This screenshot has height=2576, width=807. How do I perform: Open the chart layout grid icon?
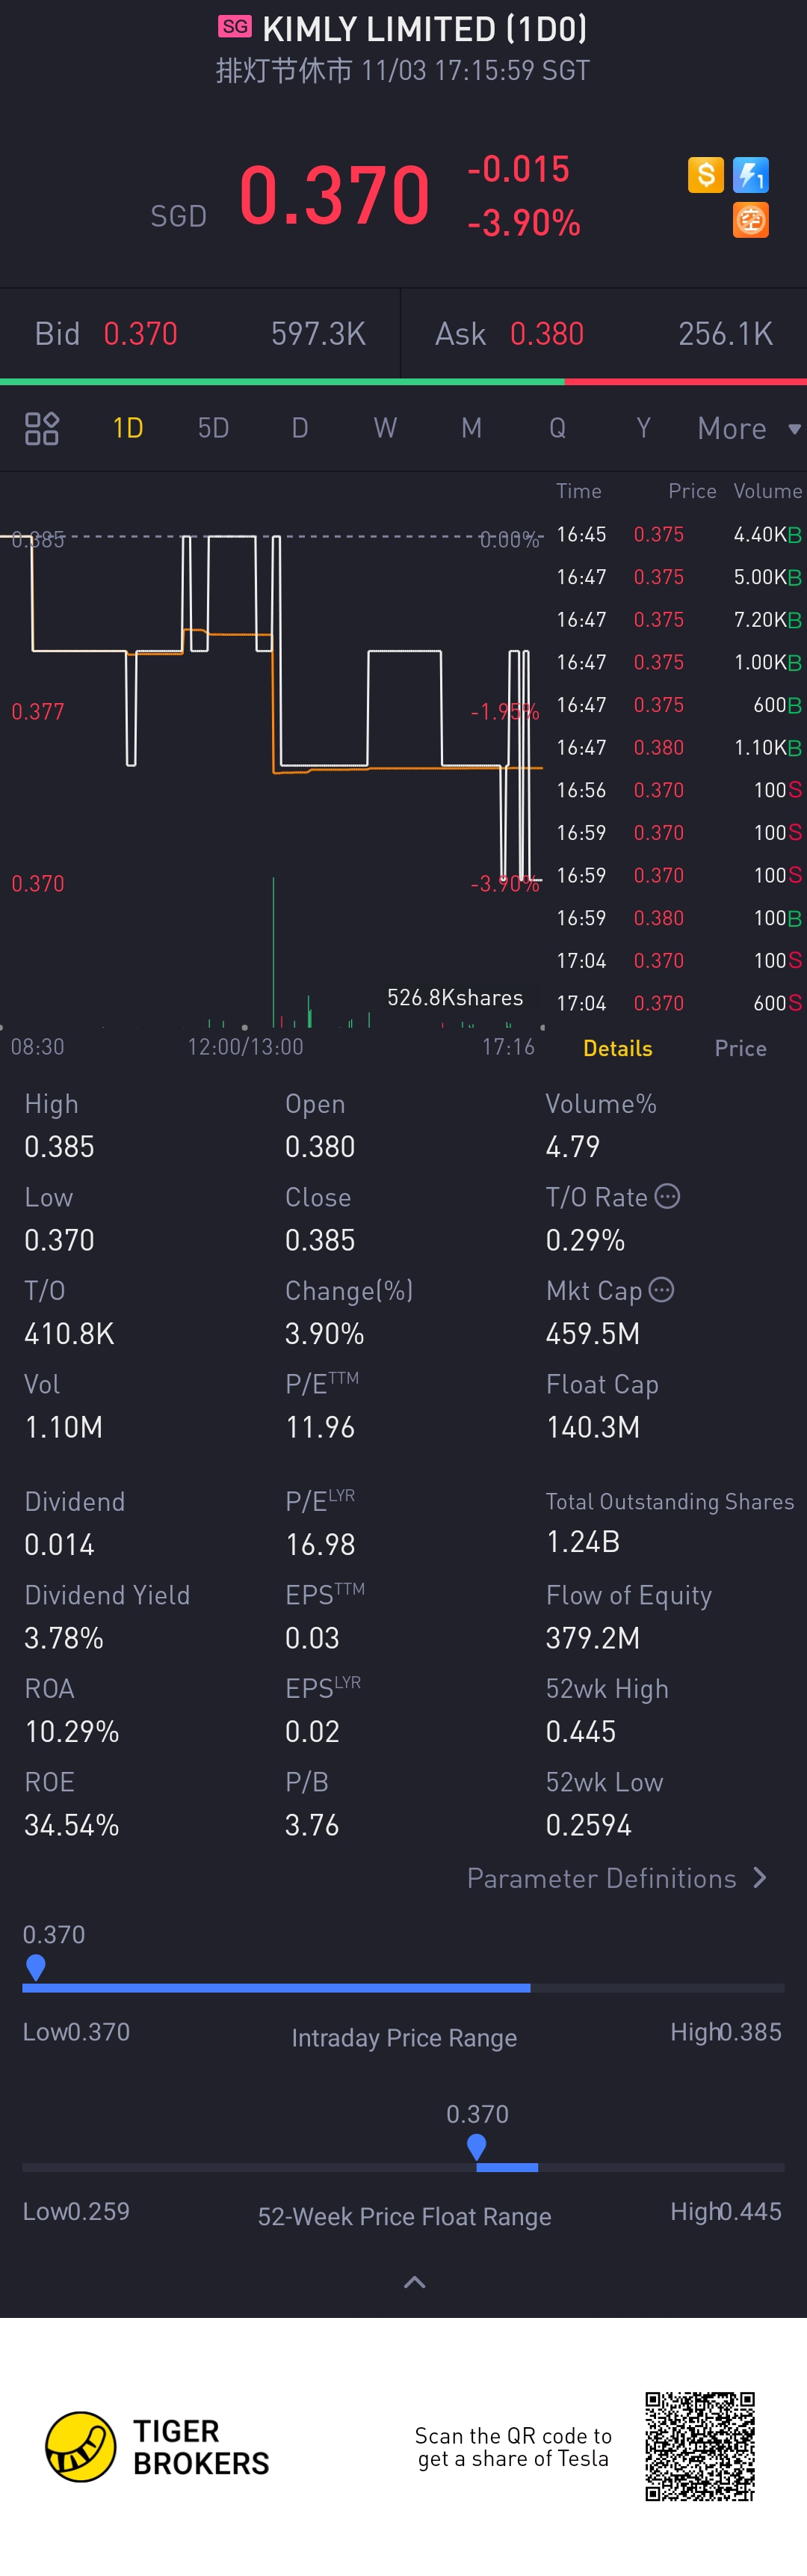coord(42,429)
